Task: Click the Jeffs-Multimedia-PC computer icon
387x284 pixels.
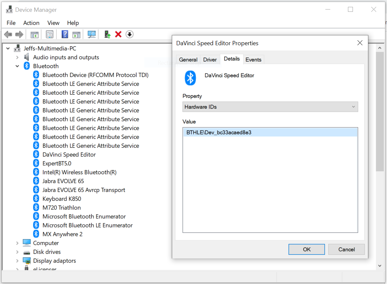Action: tap(17, 48)
